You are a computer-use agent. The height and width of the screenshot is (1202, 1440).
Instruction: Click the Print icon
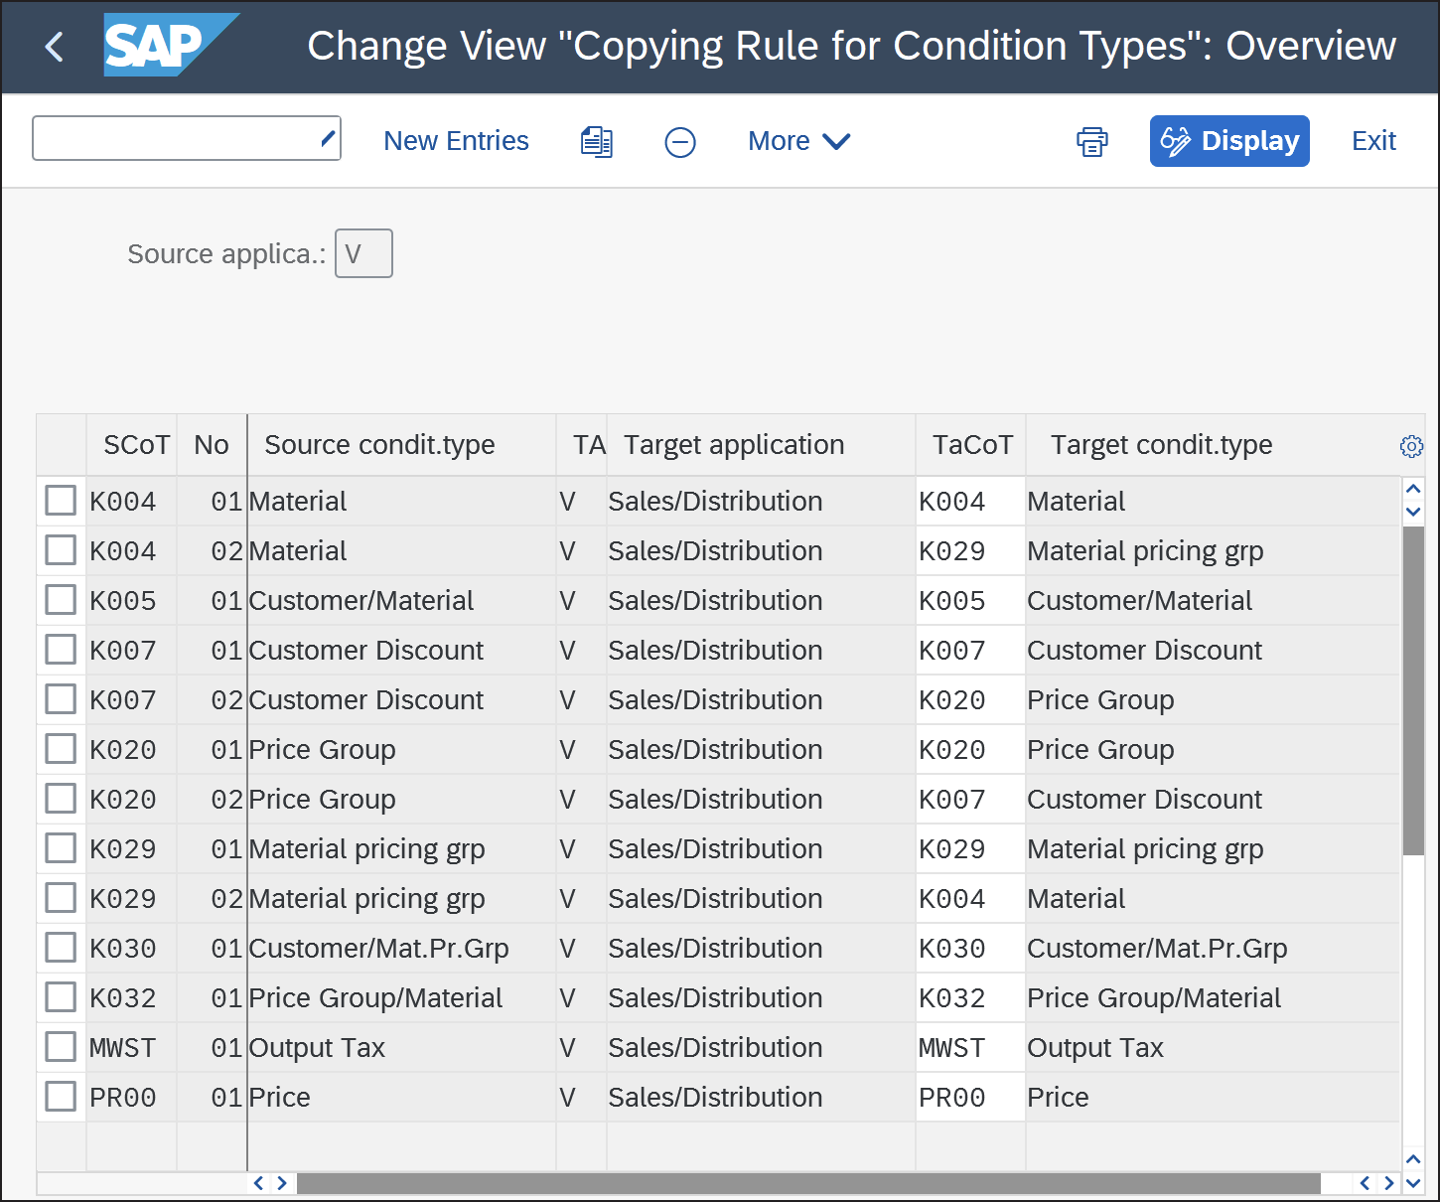1092,141
